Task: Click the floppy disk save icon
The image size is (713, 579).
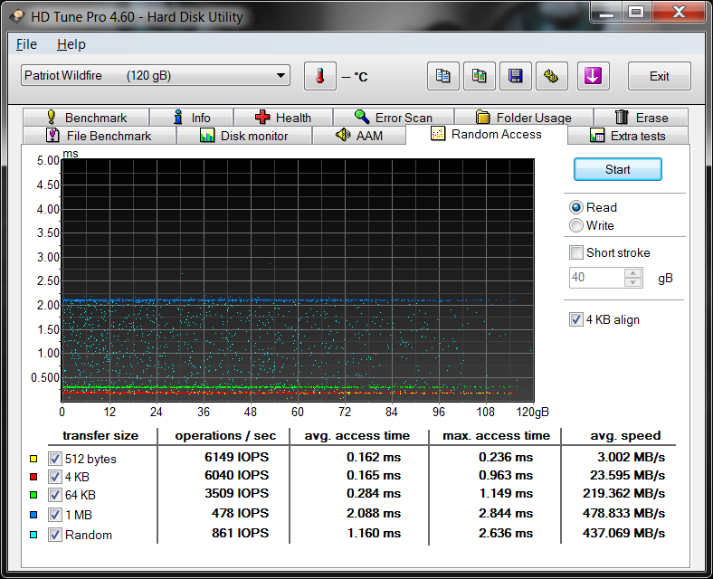Action: (515, 76)
